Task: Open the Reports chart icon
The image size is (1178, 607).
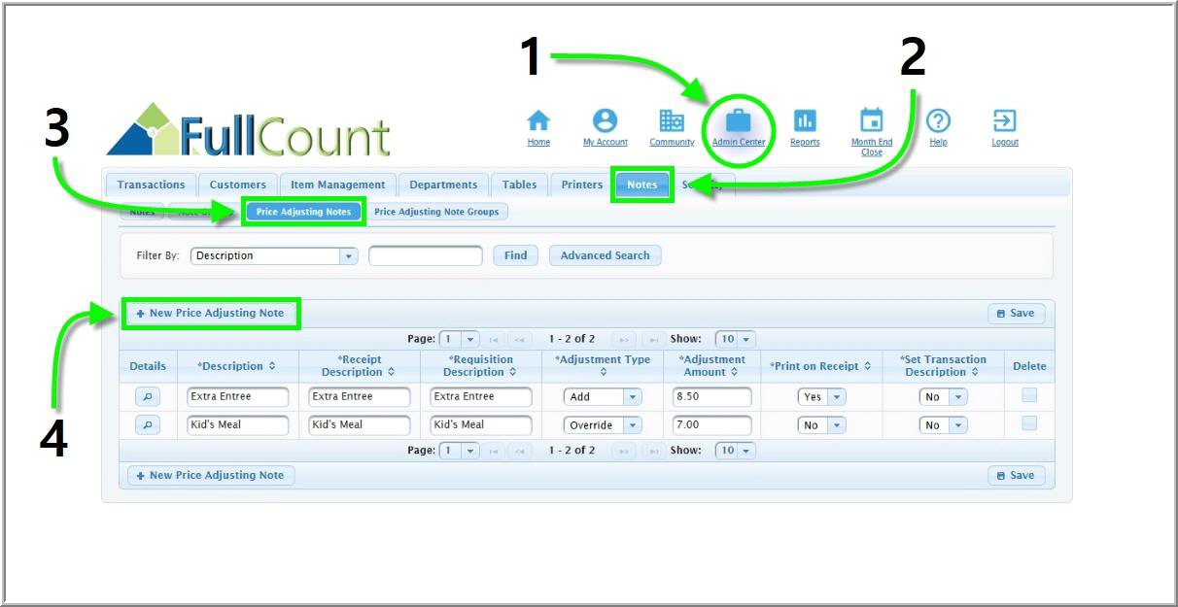Action: click(804, 121)
